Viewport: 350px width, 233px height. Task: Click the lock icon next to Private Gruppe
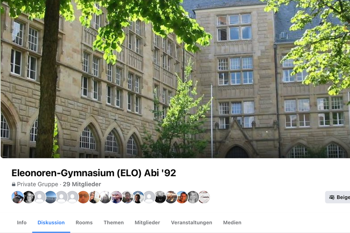coord(14,184)
